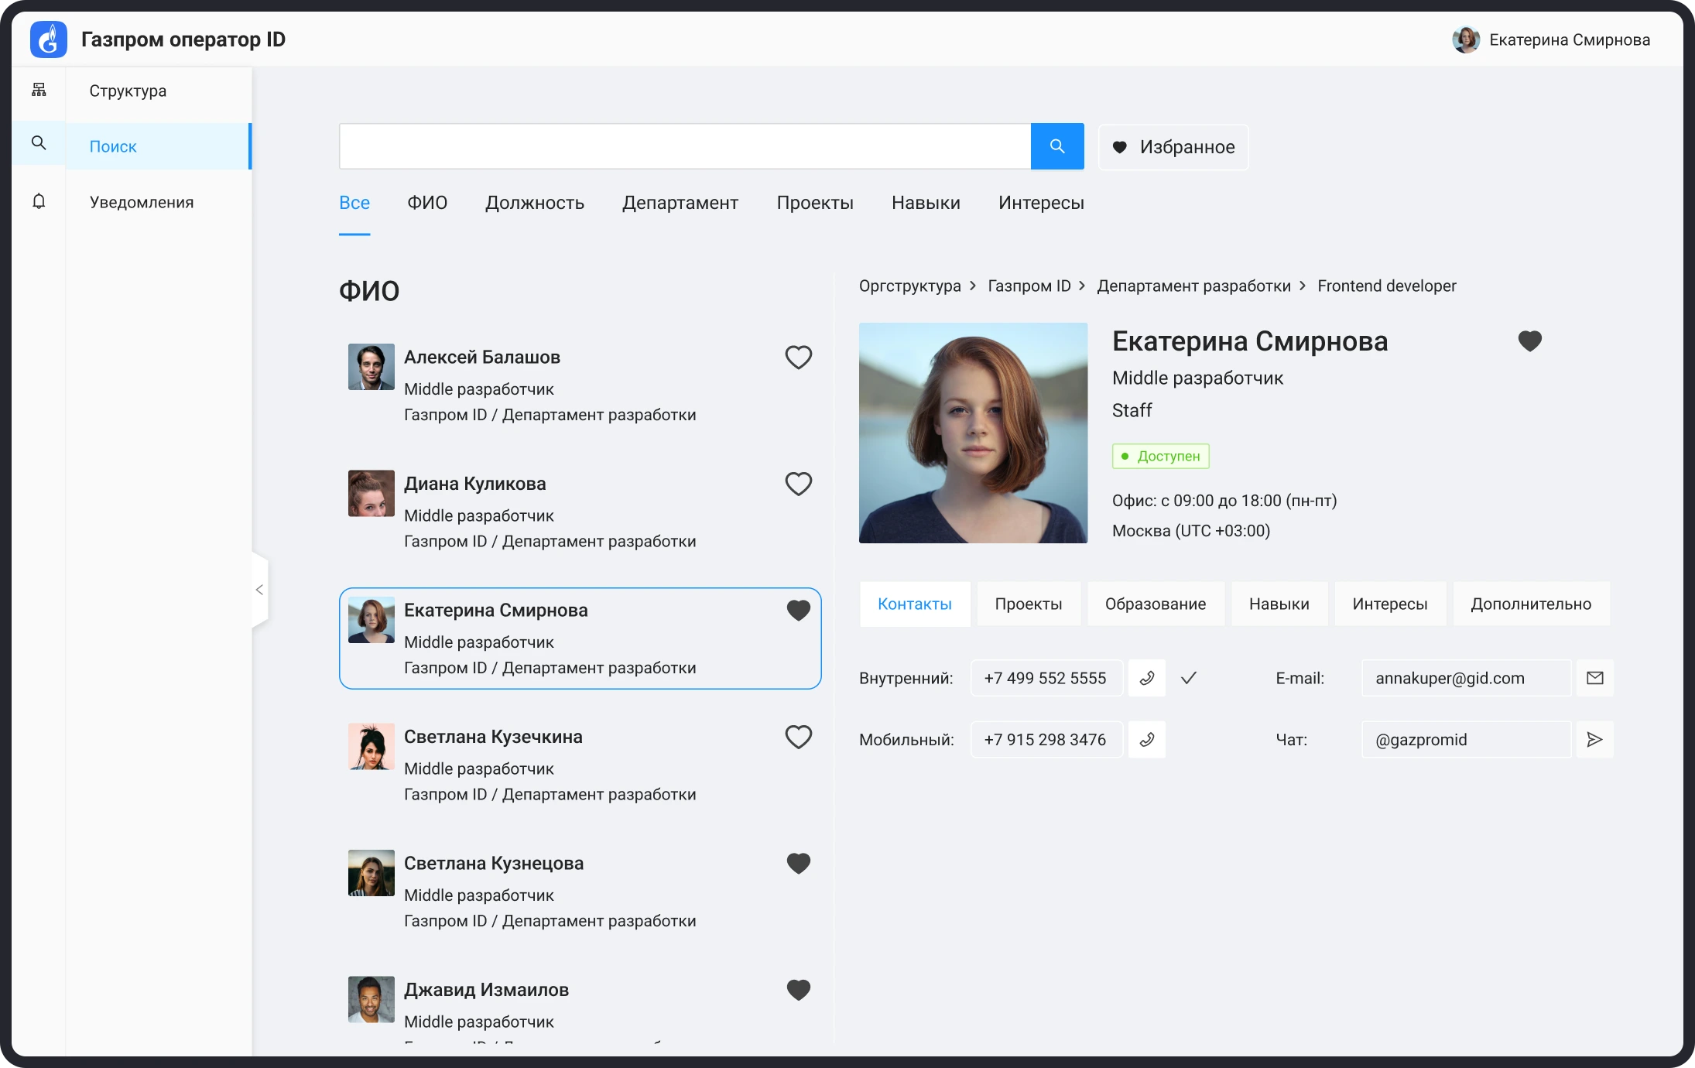Click user avatar in top right header
Viewport: 1695px width, 1068px height.
pos(1466,39)
